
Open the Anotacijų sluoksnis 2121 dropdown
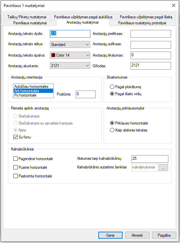coord(70,66)
